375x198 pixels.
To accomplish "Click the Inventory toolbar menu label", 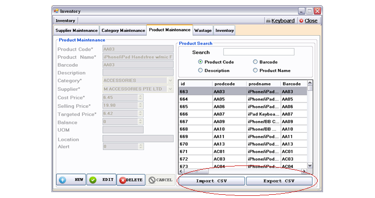I will point(65,21).
